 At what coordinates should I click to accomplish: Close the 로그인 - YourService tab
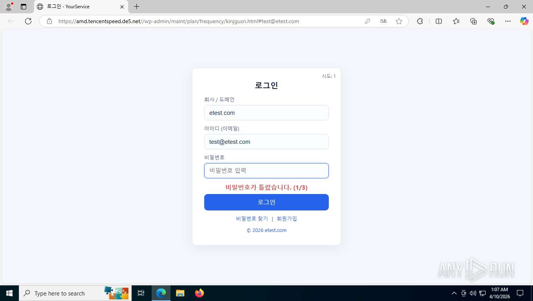[122, 7]
